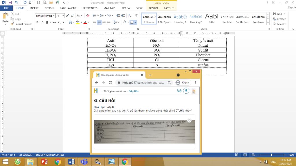Screen dimensions: 296x166
Task: Open Numbering list dropdown arrow
Action: point(105,16)
